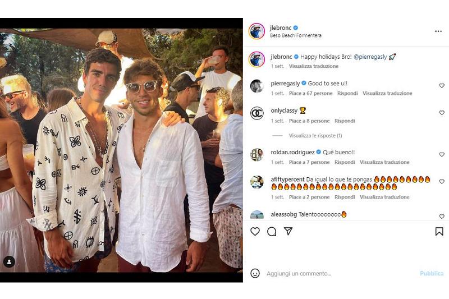Open the comment bubble icon

pyautogui.click(x=272, y=231)
